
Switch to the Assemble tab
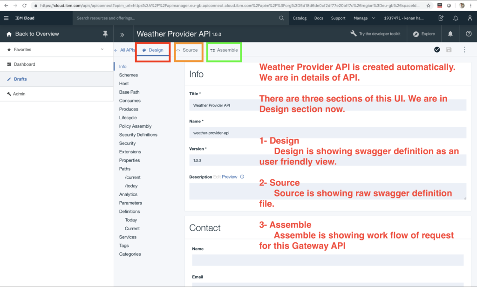[224, 50]
